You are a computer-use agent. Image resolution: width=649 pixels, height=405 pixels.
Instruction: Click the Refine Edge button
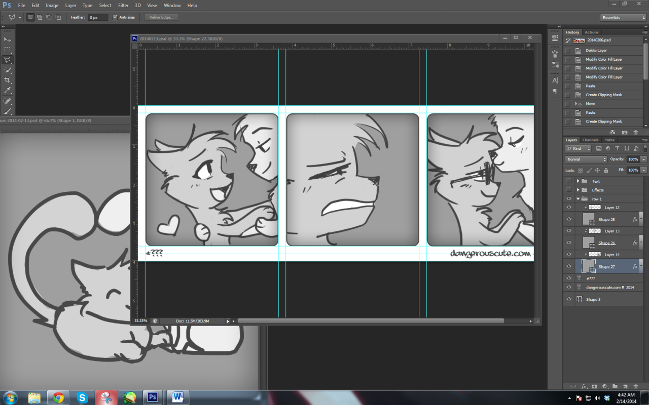[x=161, y=17]
